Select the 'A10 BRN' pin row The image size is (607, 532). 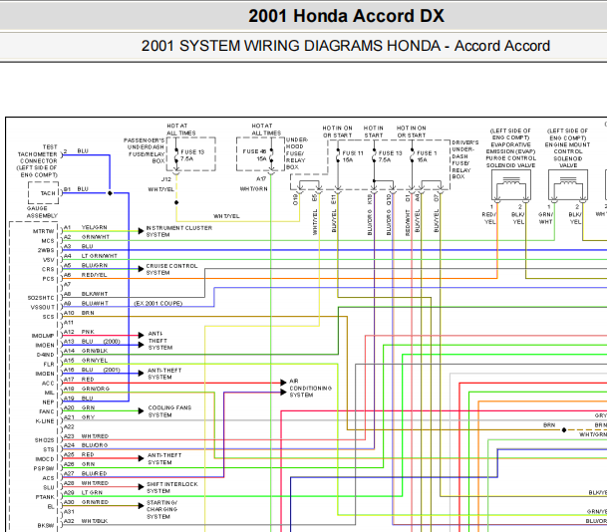(79, 313)
